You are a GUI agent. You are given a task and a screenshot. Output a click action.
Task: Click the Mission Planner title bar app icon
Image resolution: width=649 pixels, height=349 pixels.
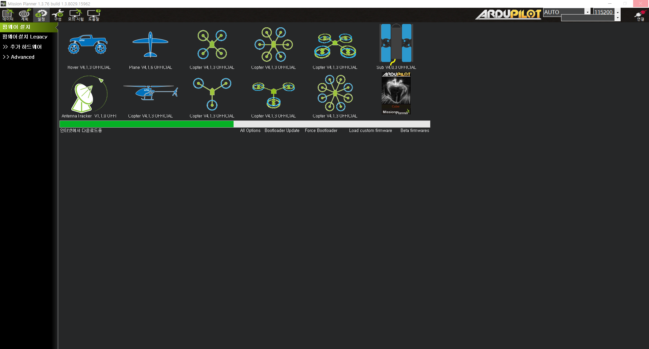pos(3,4)
